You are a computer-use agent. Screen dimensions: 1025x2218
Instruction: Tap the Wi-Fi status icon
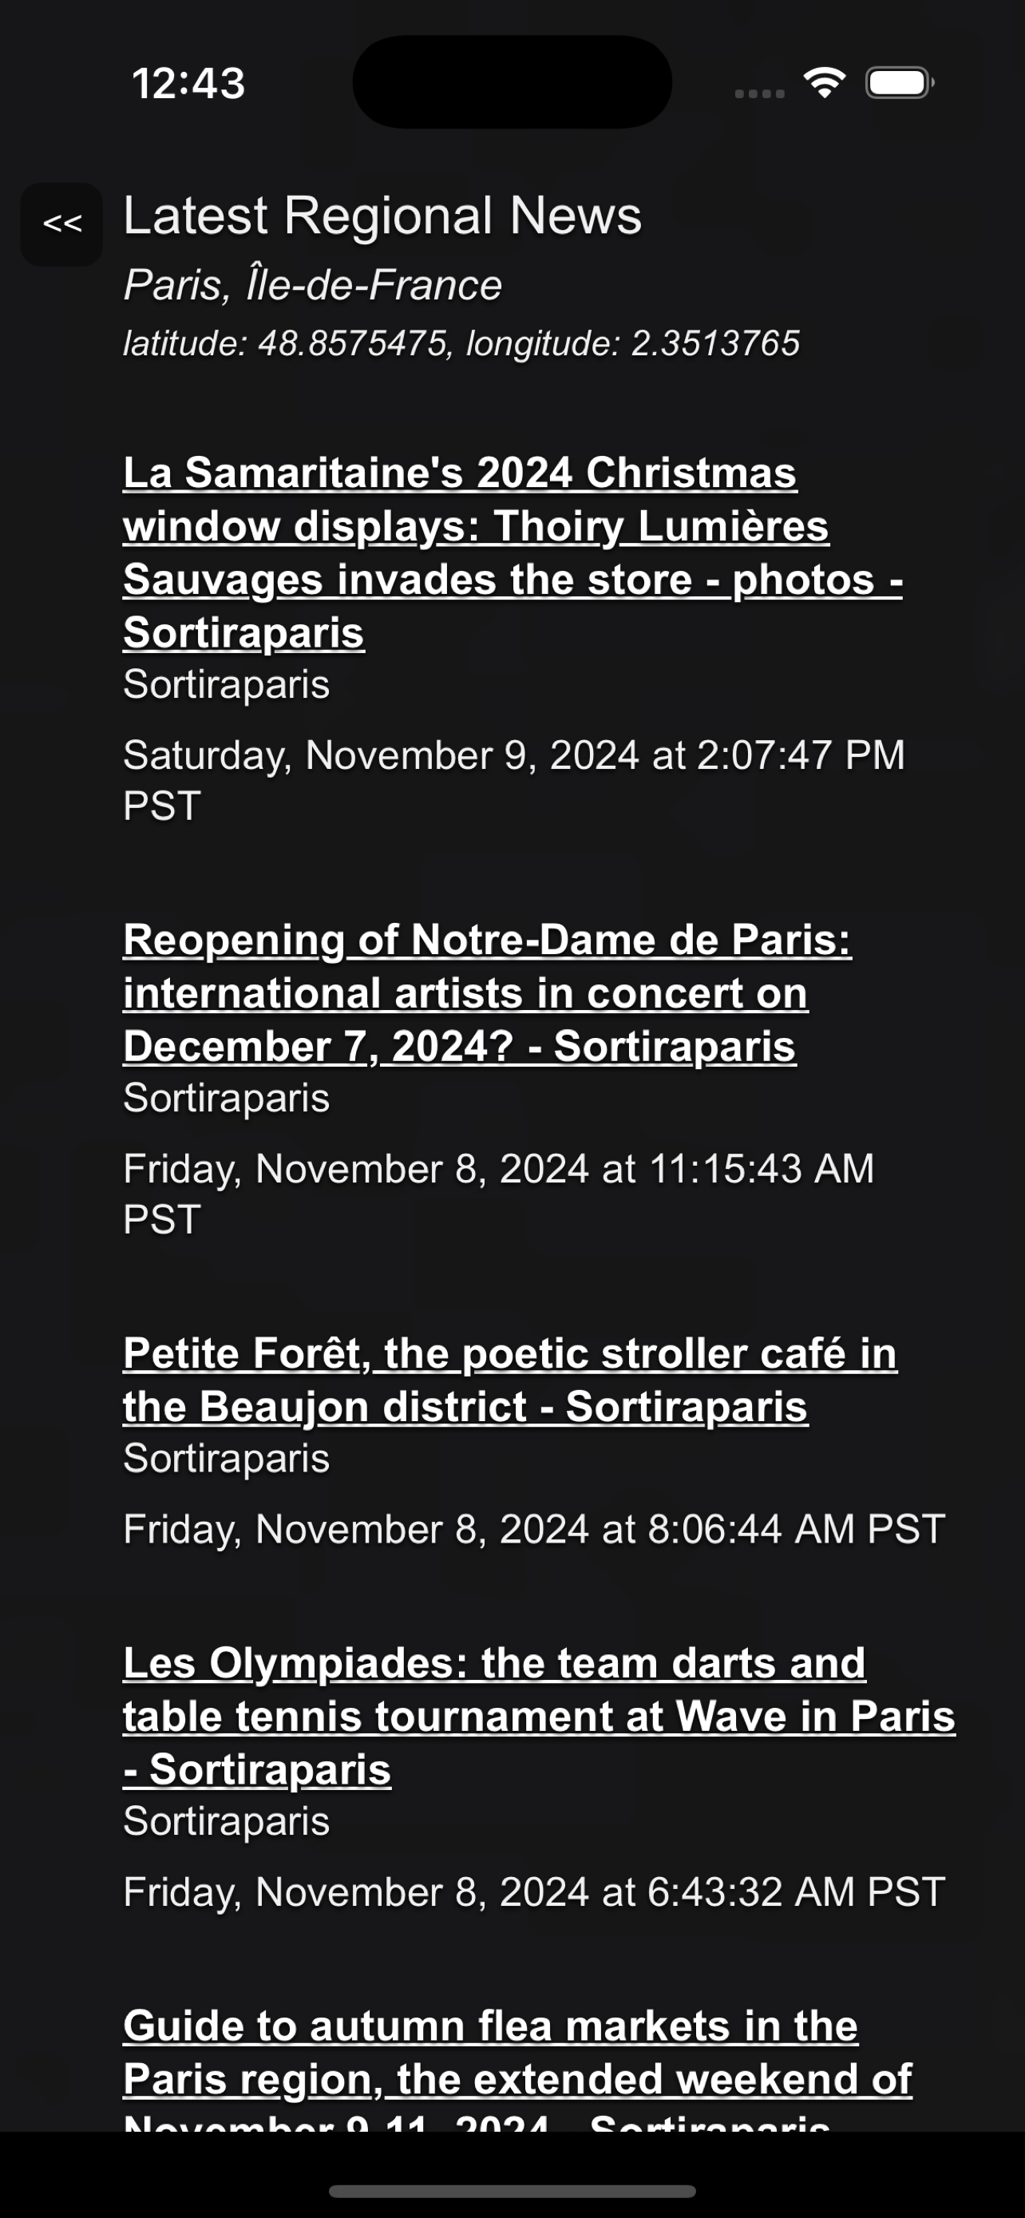(x=825, y=83)
